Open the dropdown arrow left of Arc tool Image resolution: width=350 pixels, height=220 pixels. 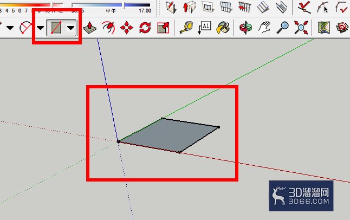[x=10, y=28]
